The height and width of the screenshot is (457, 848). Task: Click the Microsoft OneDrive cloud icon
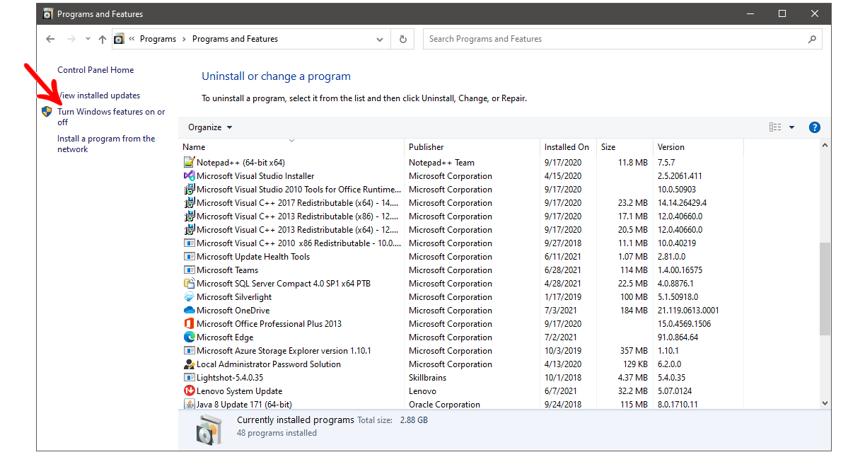pyautogui.click(x=190, y=311)
